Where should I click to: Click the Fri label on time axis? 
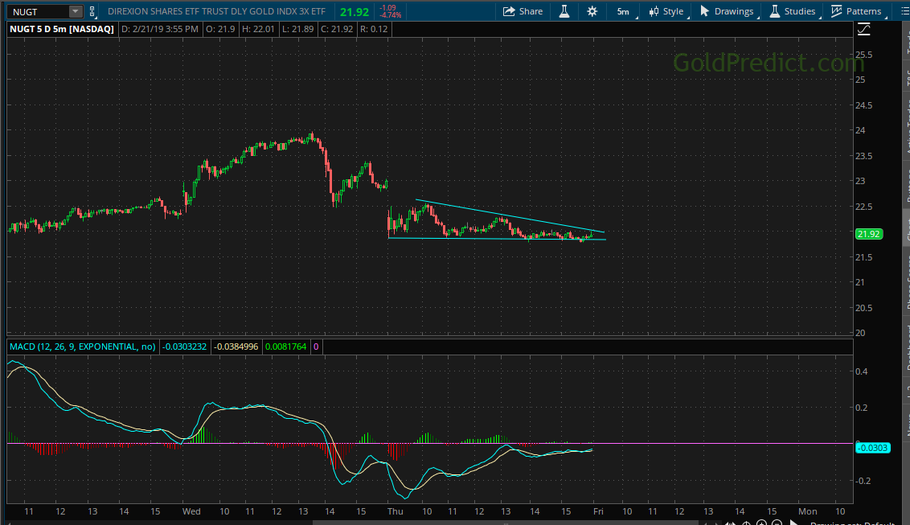point(598,511)
